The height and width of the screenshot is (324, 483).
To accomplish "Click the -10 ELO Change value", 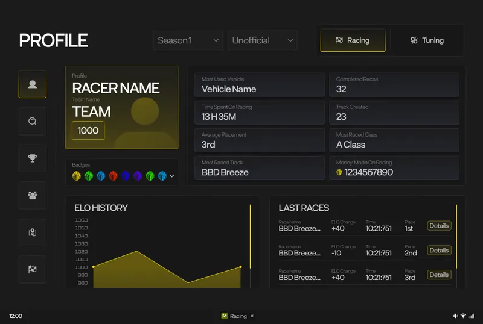I will [336, 253].
